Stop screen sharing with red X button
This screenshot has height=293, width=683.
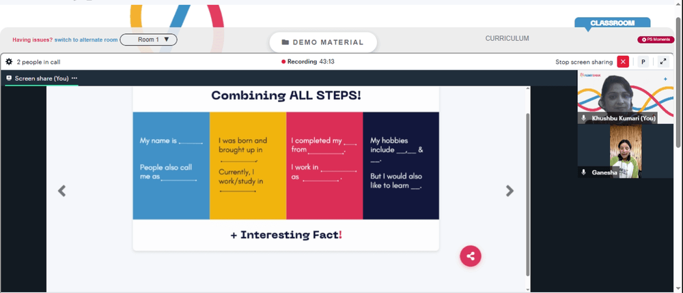[x=623, y=62]
